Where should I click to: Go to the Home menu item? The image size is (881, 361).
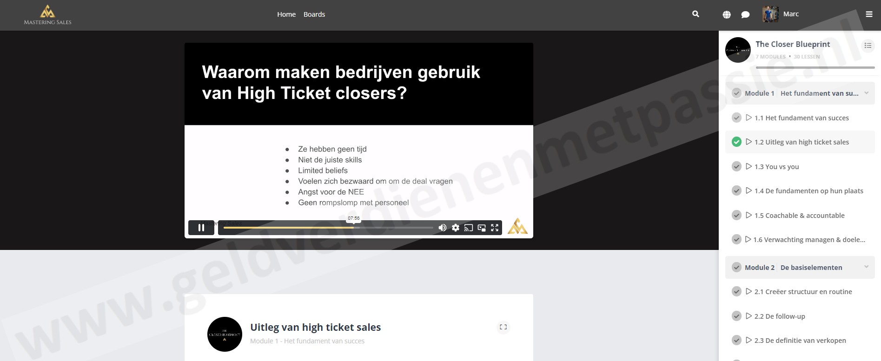tap(286, 14)
